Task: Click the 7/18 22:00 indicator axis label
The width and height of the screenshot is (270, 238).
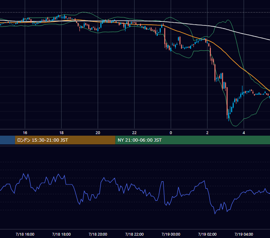Action: click(x=134, y=234)
